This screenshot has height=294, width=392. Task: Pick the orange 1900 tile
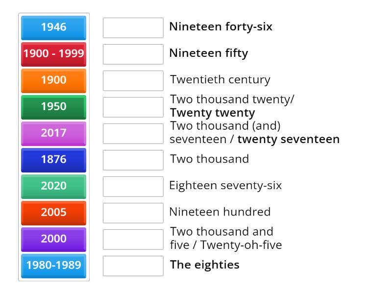click(53, 80)
